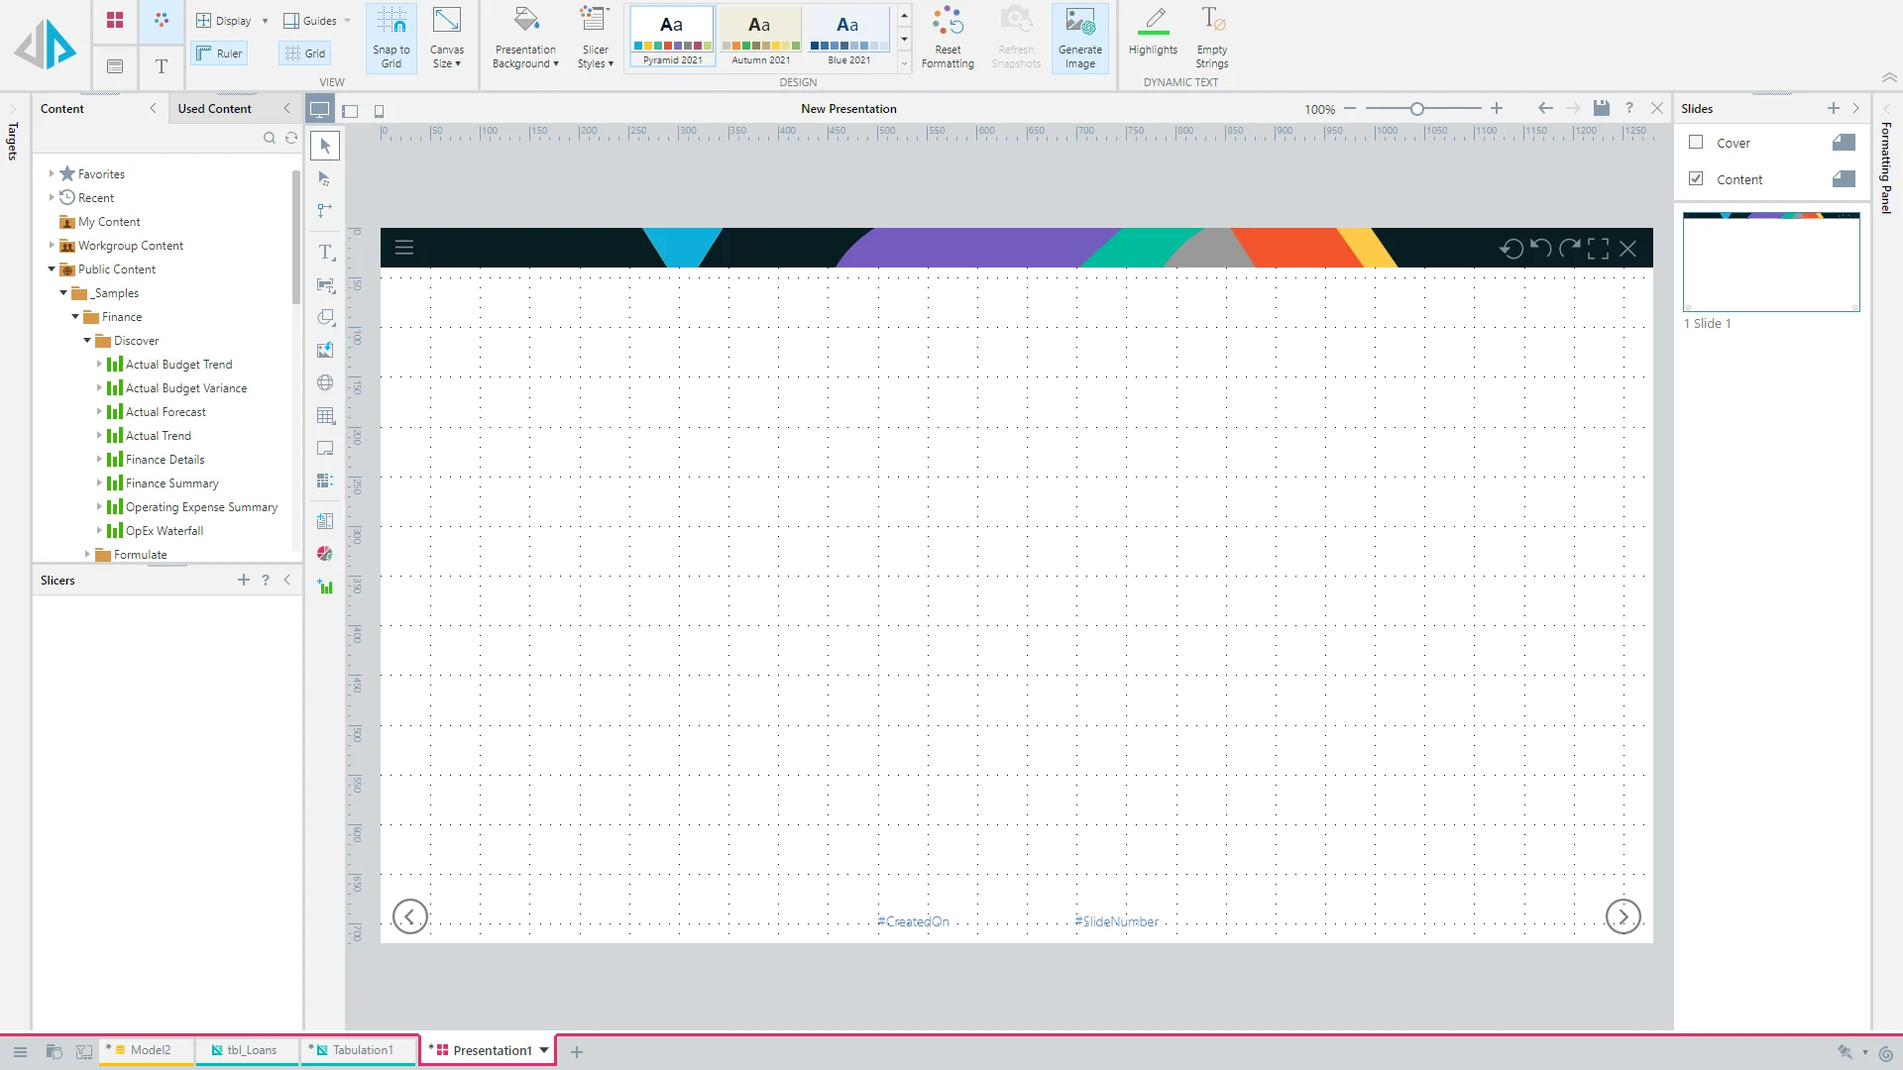Open the Canvas Size dropdown
The width and height of the screenshot is (1903, 1070).
pyautogui.click(x=446, y=38)
